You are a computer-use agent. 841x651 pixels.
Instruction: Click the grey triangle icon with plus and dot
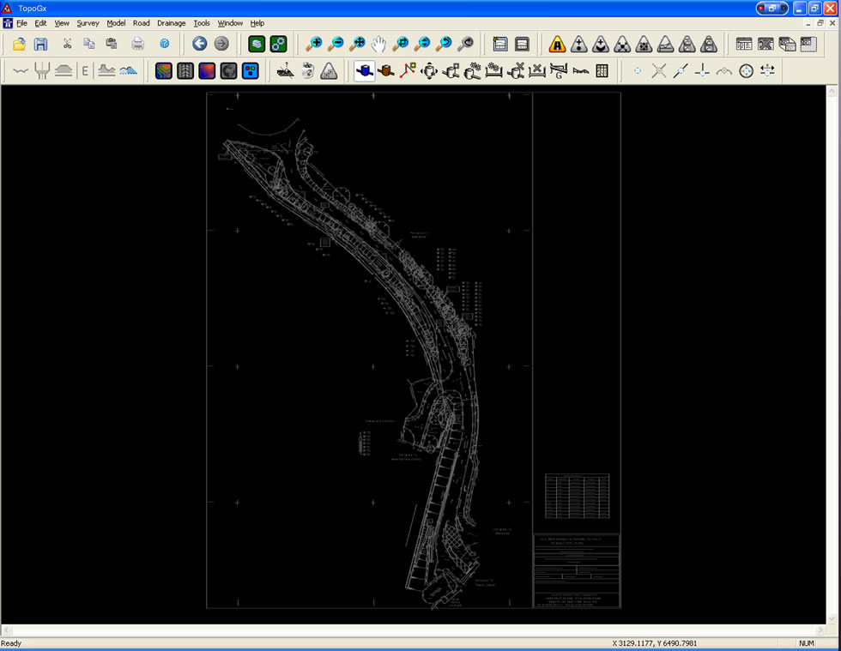point(578,44)
